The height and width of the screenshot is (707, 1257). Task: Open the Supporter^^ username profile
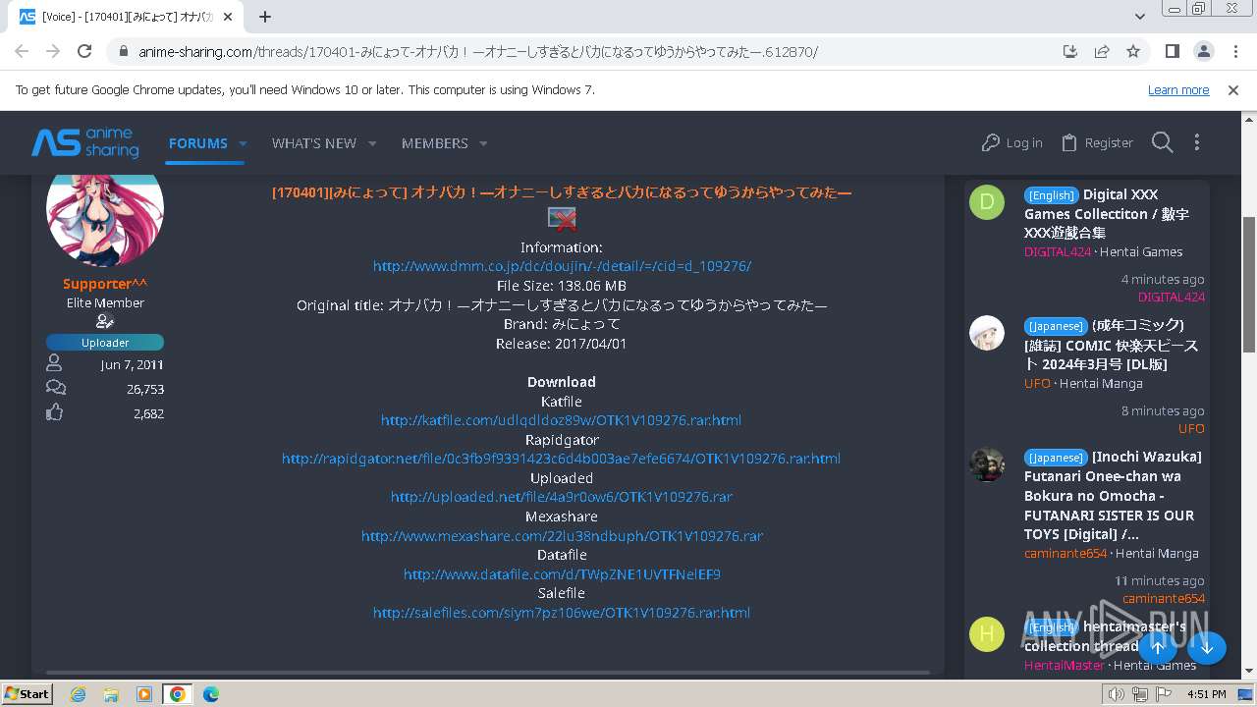105,284
